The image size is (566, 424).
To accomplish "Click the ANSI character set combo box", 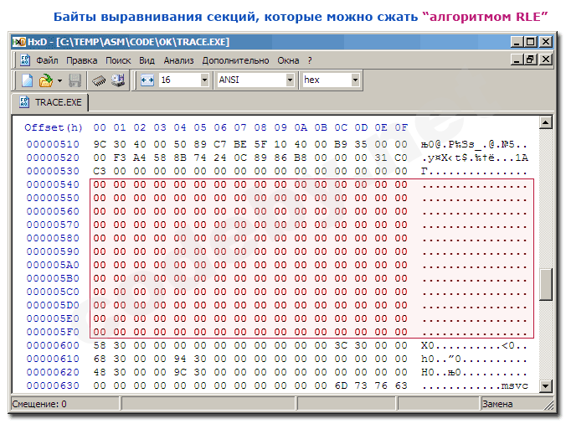I will [x=255, y=80].
